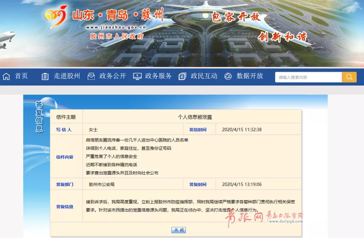Click the 胶州市人民政府 banner text
Screen dimensions: 364x238
pos(117,36)
